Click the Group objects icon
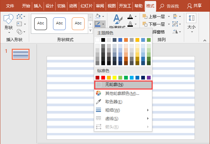This screenshot has height=144, width=210. 175,24
